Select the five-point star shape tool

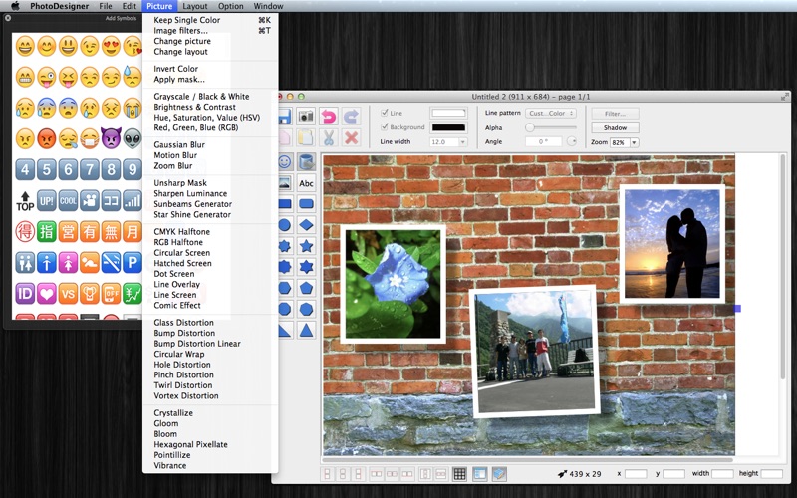point(306,246)
